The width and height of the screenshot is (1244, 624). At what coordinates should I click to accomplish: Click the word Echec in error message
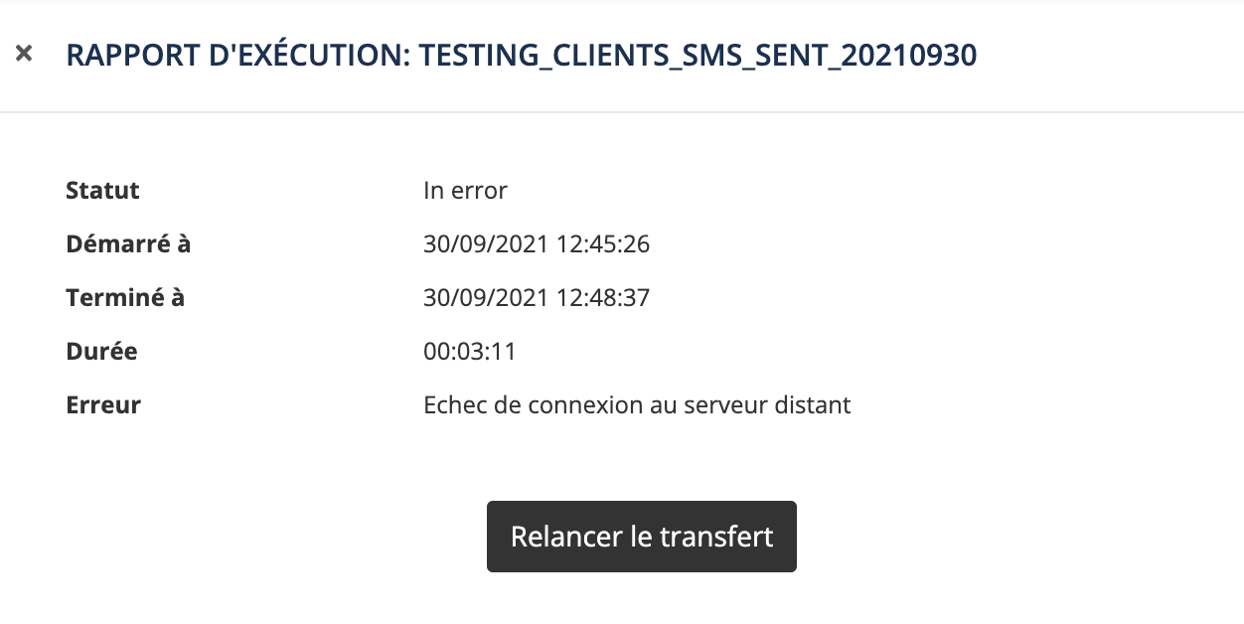click(x=452, y=404)
